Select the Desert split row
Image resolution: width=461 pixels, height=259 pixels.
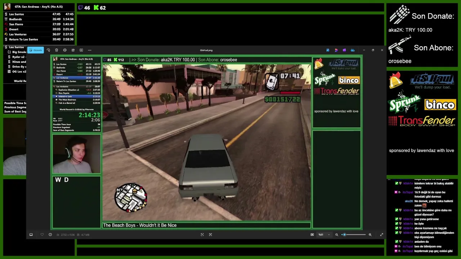(39, 29)
